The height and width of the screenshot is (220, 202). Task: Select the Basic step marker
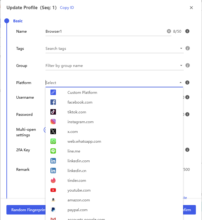pyautogui.click(x=7, y=21)
